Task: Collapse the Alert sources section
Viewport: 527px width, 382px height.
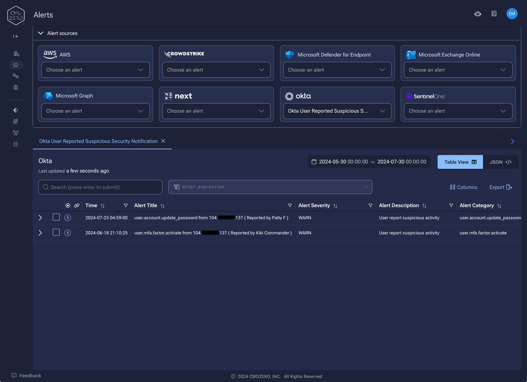Action: click(x=41, y=33)
